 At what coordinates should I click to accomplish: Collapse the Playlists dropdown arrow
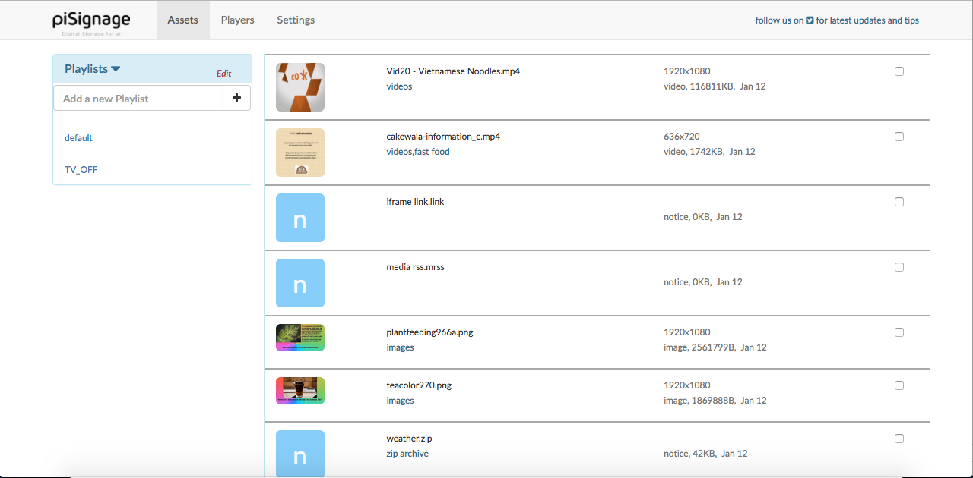click(116, 69)
